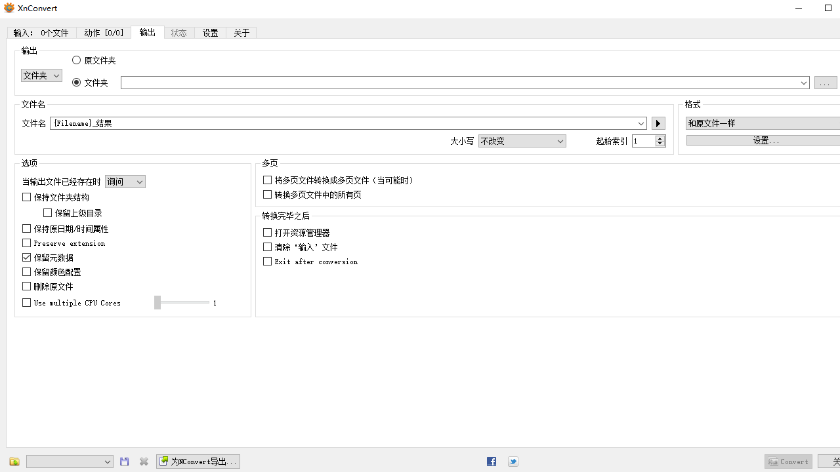840x472 pixels.
Task: Open the 当输出文件已经存在时 询问 dropdown
Action: 125,182
